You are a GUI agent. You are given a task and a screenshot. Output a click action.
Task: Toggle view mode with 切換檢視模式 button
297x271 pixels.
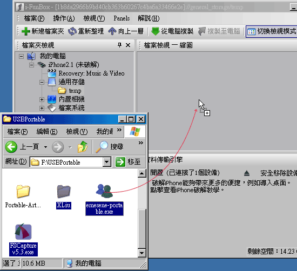272,31
